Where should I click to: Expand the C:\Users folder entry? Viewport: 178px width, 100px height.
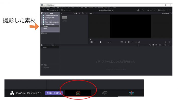[42, 15]
